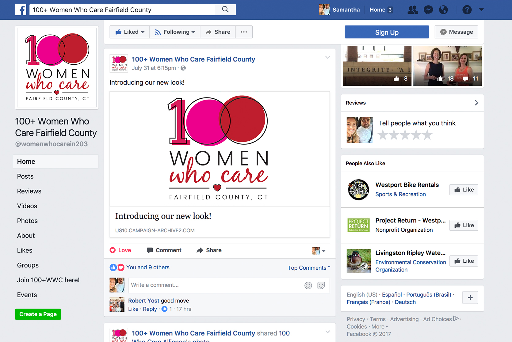This screenshot has height=342, width=512.
Task: Open the emoji picker in comment box
Action: tap(308, 286)
